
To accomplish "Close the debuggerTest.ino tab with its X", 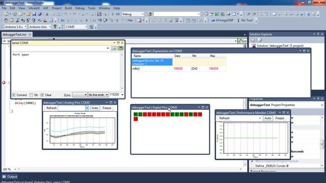I will click(x=30, y=35).
